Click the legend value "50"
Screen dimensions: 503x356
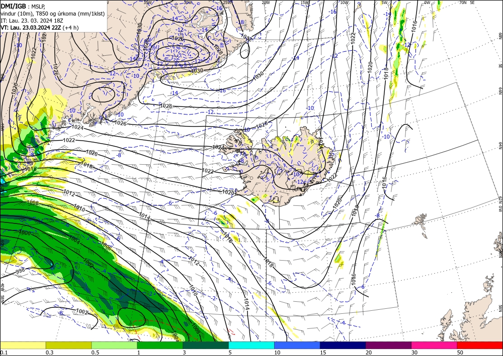coord(460,352)
